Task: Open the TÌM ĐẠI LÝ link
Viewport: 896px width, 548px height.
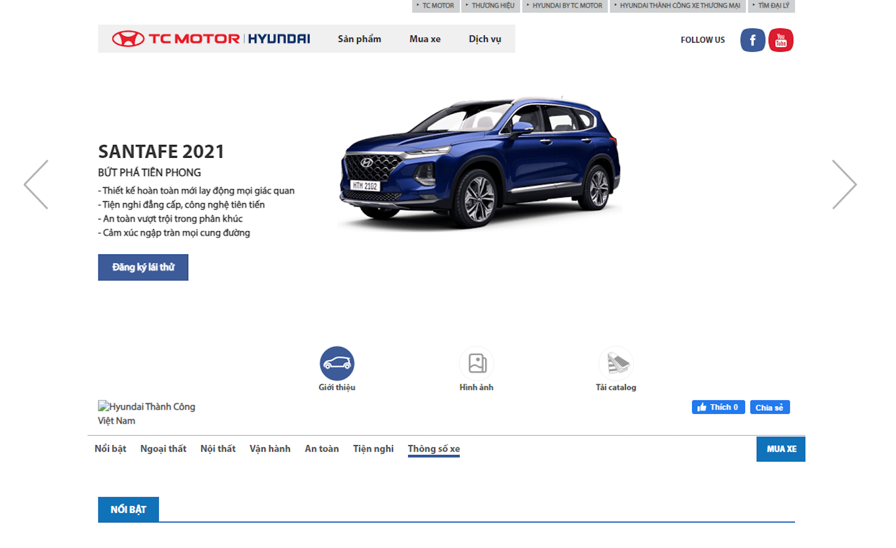Action: [x=771, y=6]
